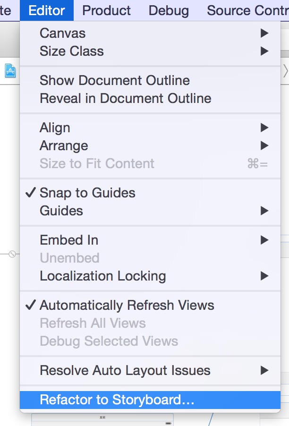The height and width of the screenshot is (426, 289).
Task: Expand Localization Locking submenu
Action: point(150,276)
